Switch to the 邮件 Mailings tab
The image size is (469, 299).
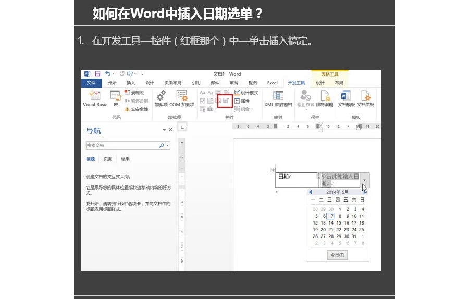point(215,83)
